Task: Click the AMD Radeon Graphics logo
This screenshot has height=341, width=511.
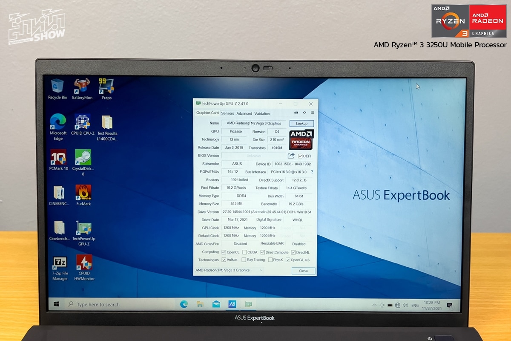Action: pos(301,140)
